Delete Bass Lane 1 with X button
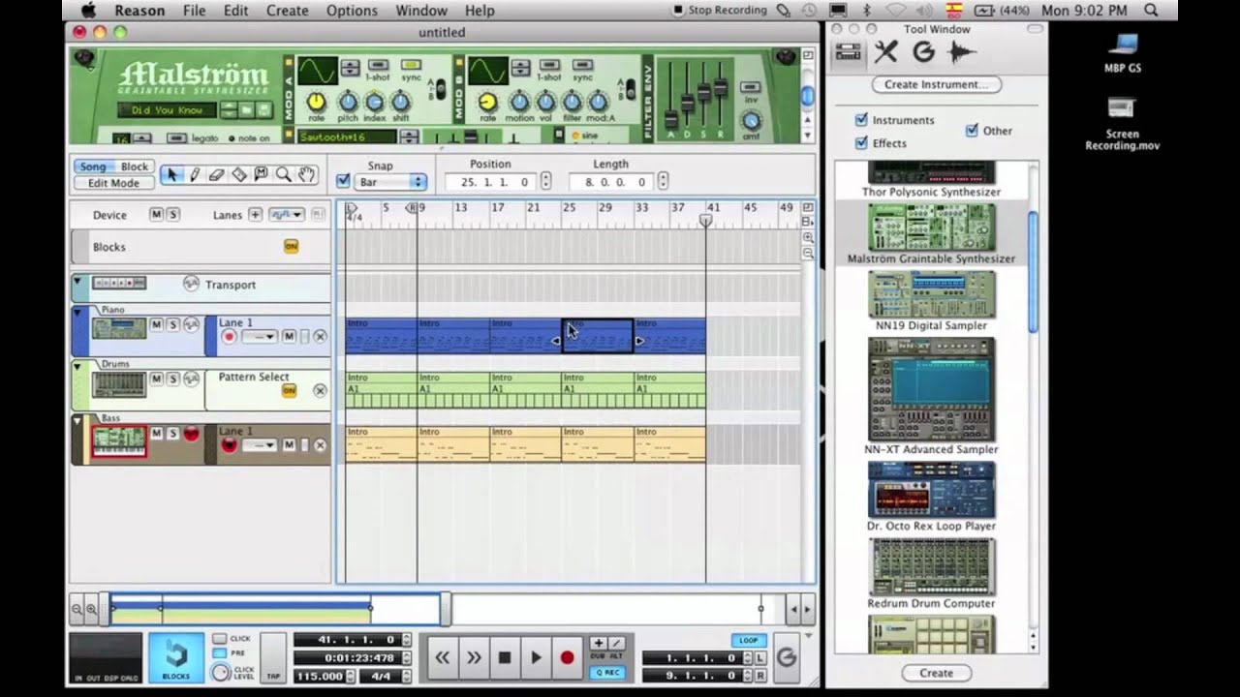 pos(320,445)
